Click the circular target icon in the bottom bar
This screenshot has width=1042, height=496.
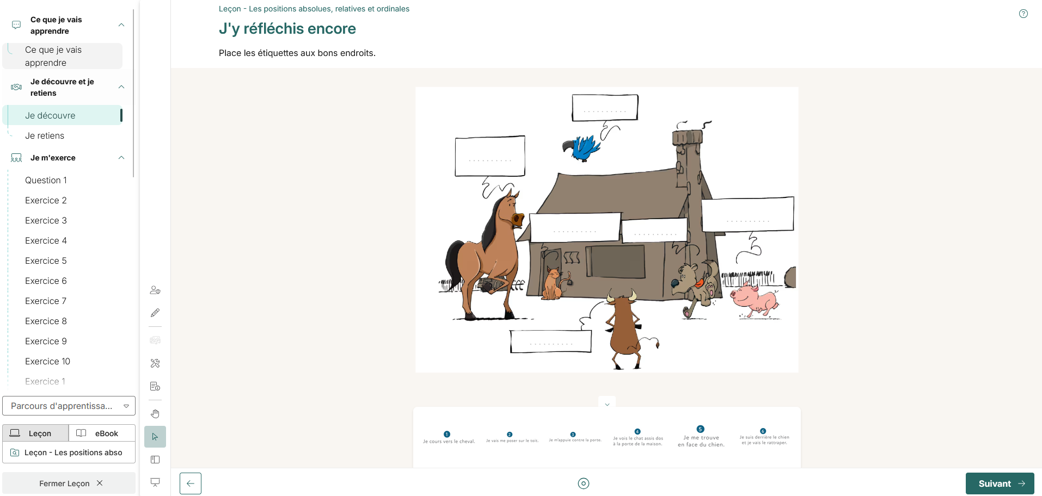click(584, 483)
